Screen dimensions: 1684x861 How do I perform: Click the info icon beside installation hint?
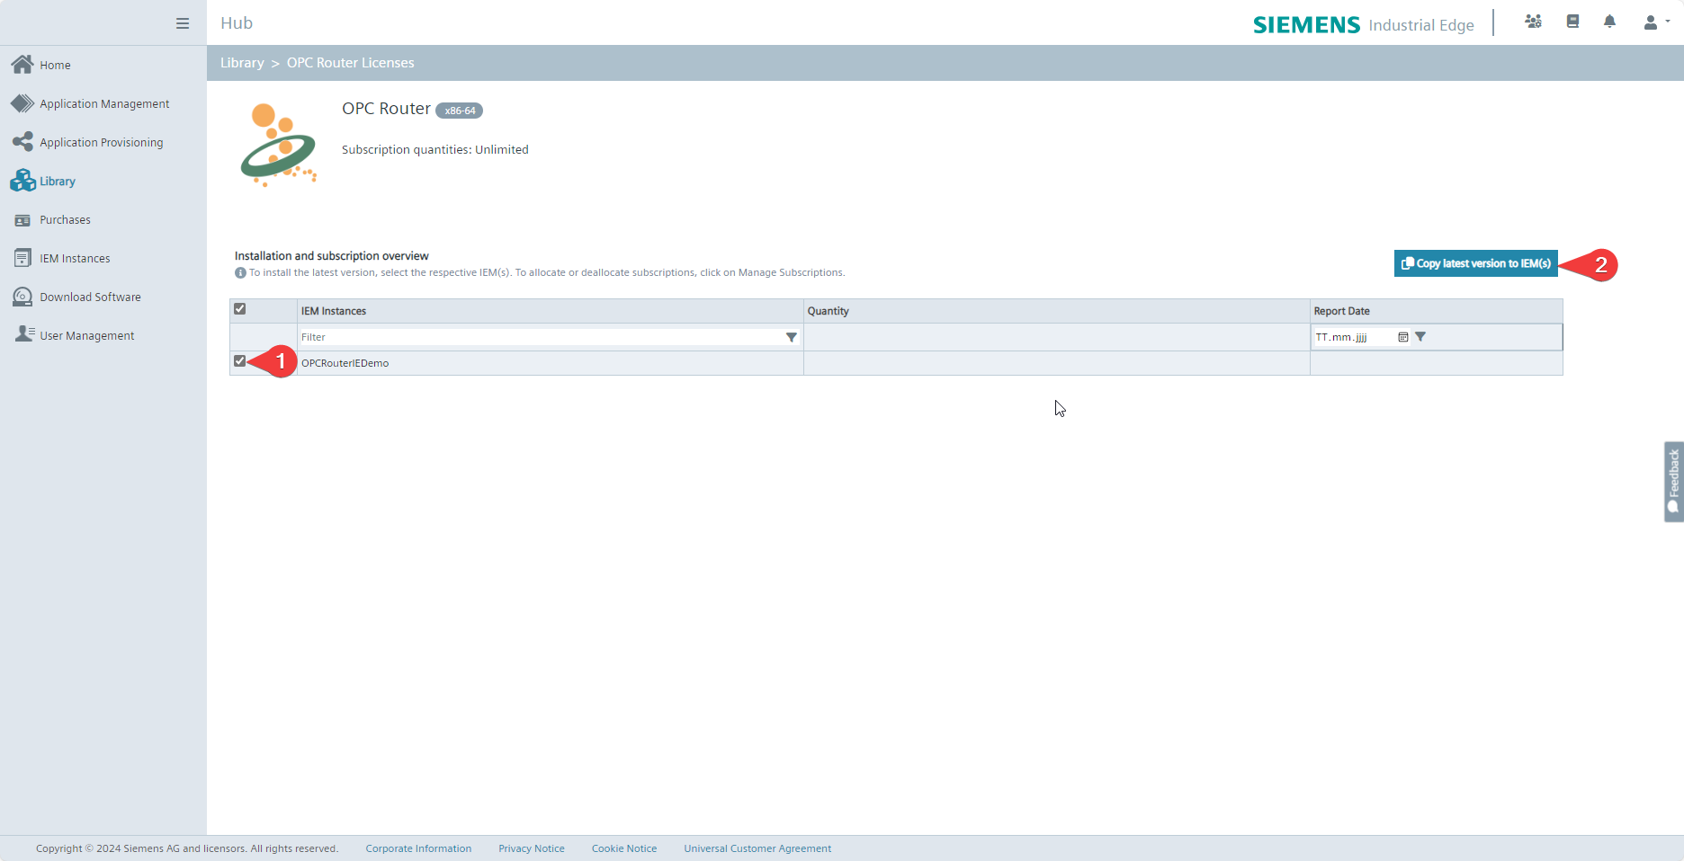coord(240,273)
